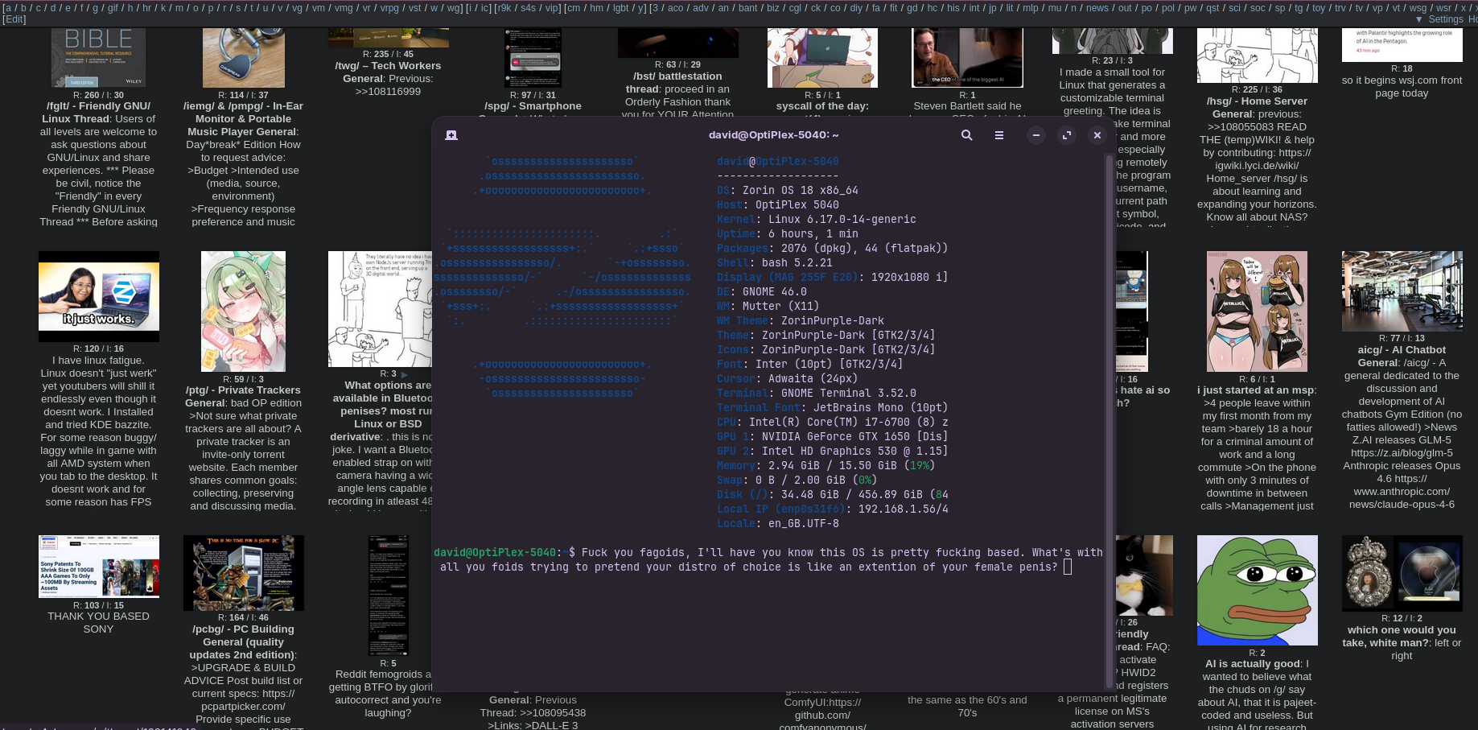Open the vg board link
This screenshot has height=730, width=1478.
pos(297,8)
